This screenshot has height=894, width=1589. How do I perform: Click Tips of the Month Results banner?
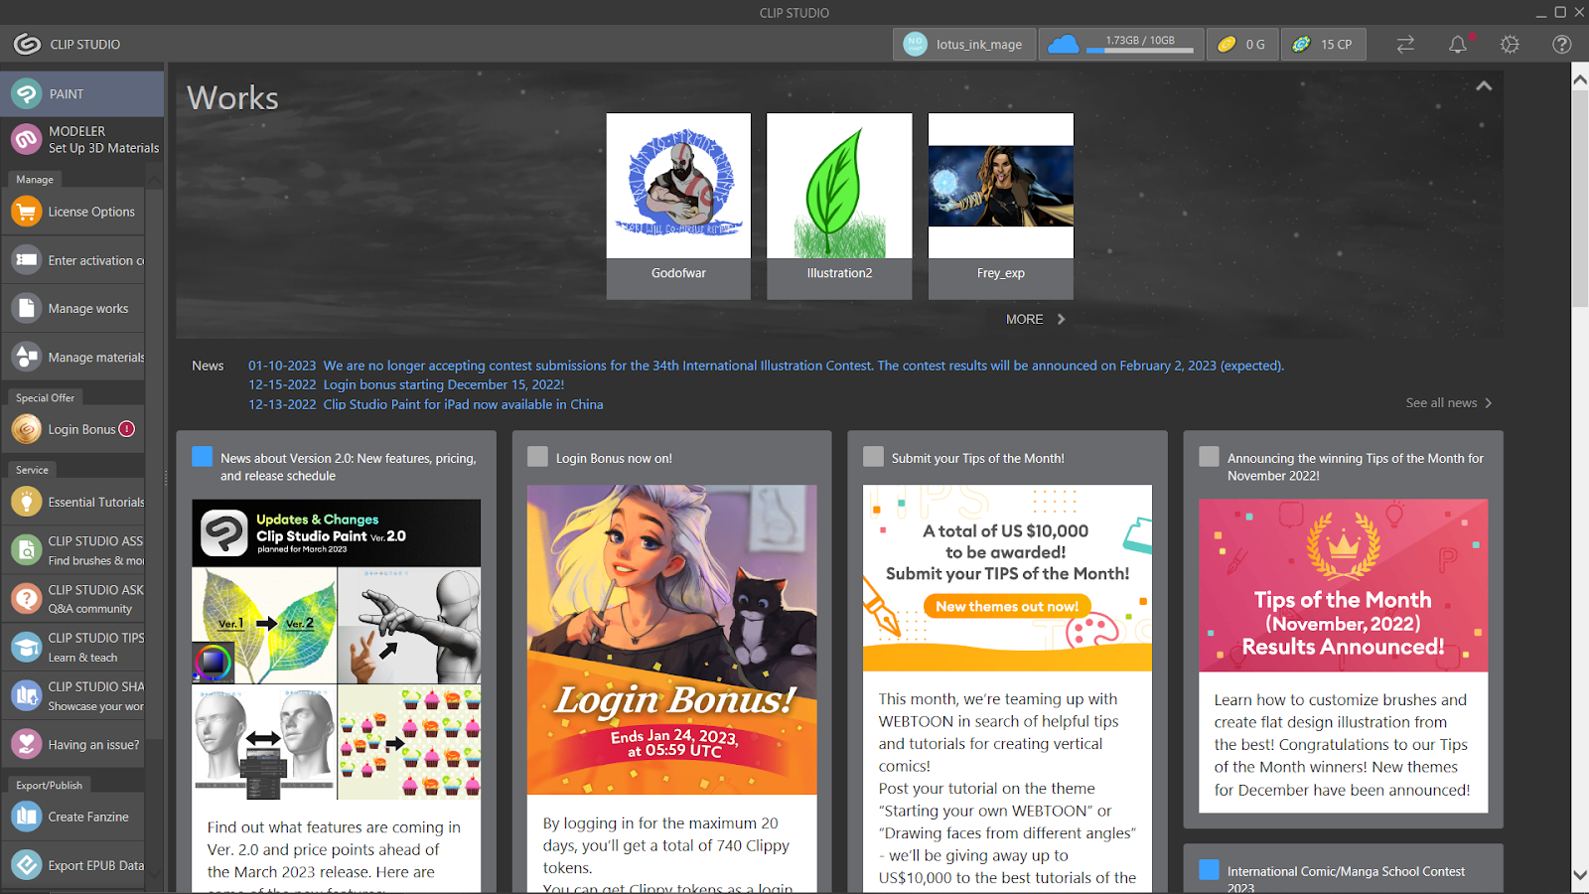point(1344,586)
